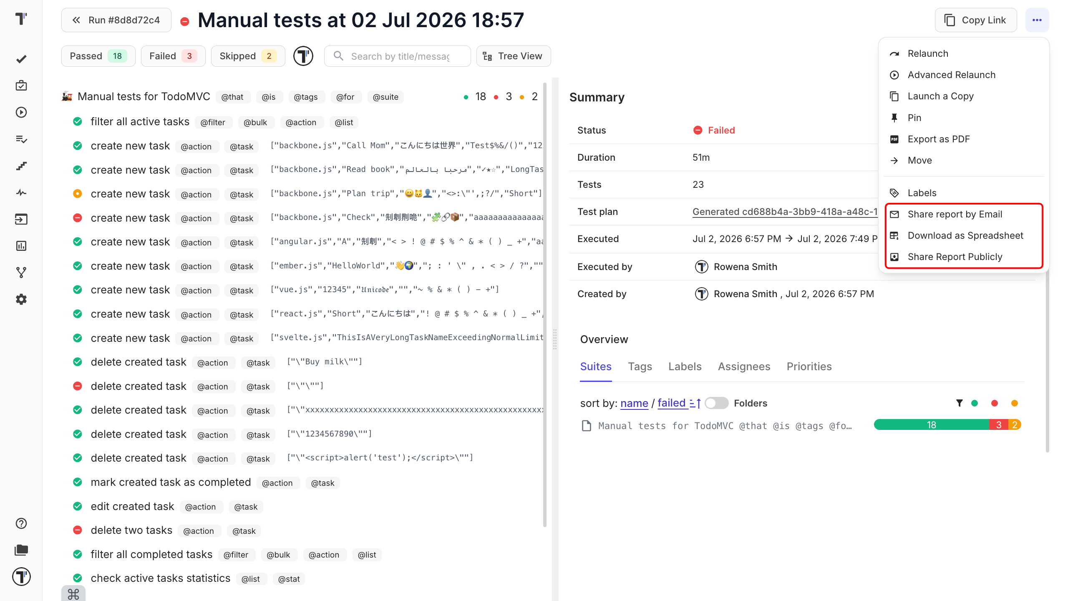
Task: Switch to the Assignees overview tab
Action: pos(744,366)
